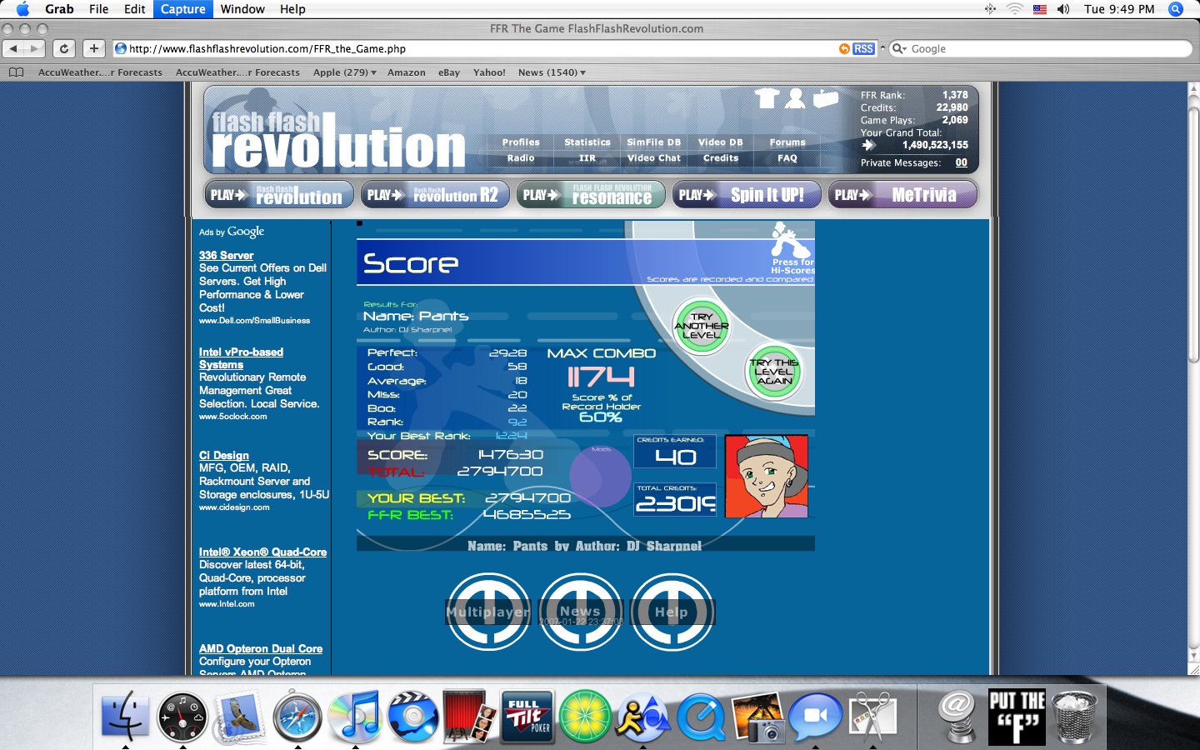
Task: Open the Help round icon
Action: 672,612
